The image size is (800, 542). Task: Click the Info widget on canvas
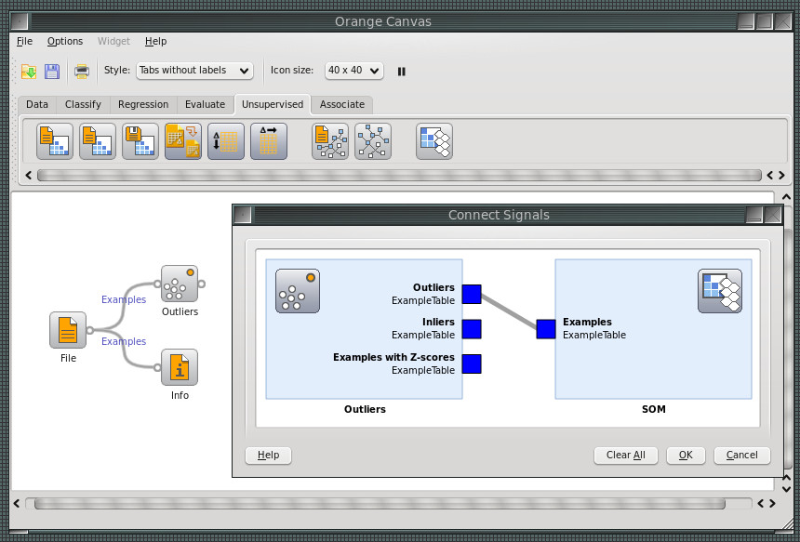180,367
